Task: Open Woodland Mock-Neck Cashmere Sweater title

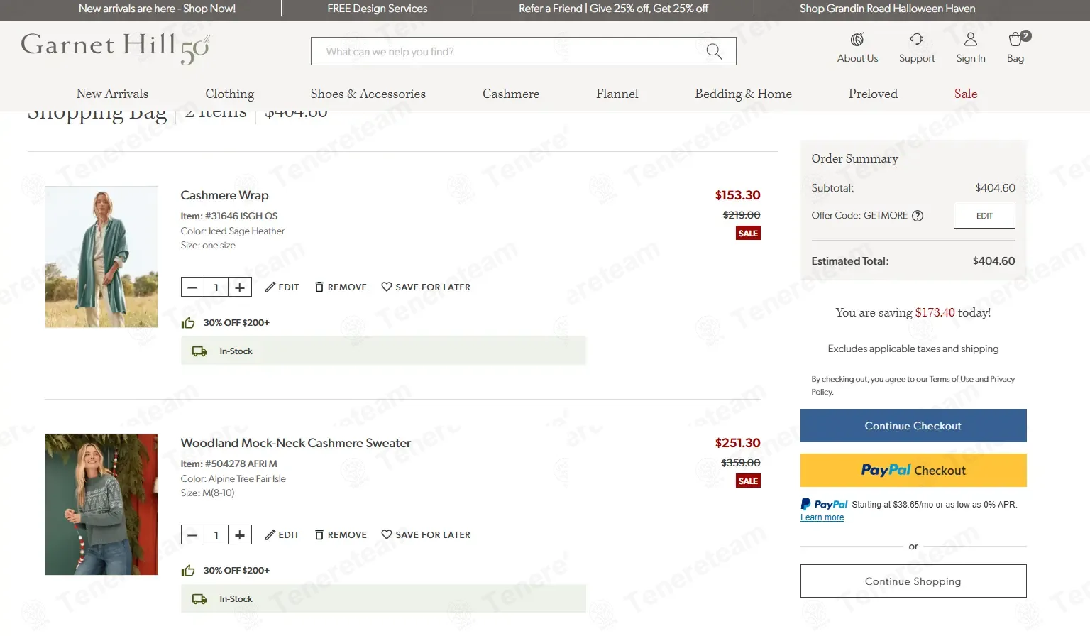Action: (x=296, y=443)
